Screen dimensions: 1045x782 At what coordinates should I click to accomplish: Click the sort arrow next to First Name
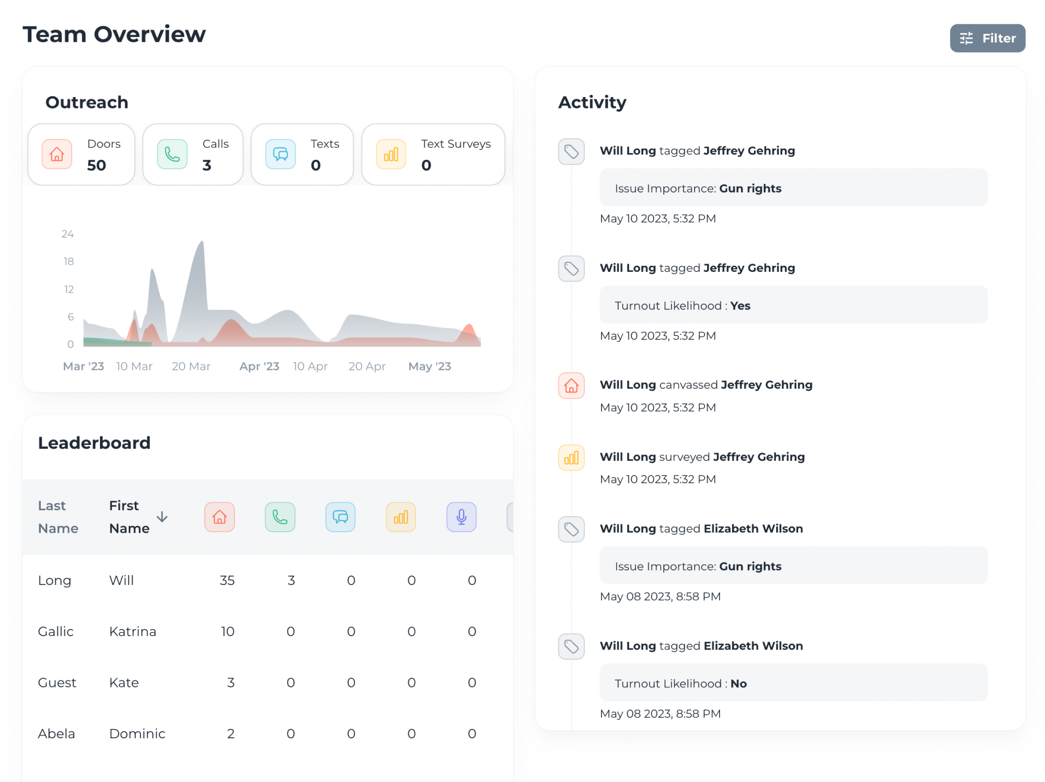coord(162,517)
